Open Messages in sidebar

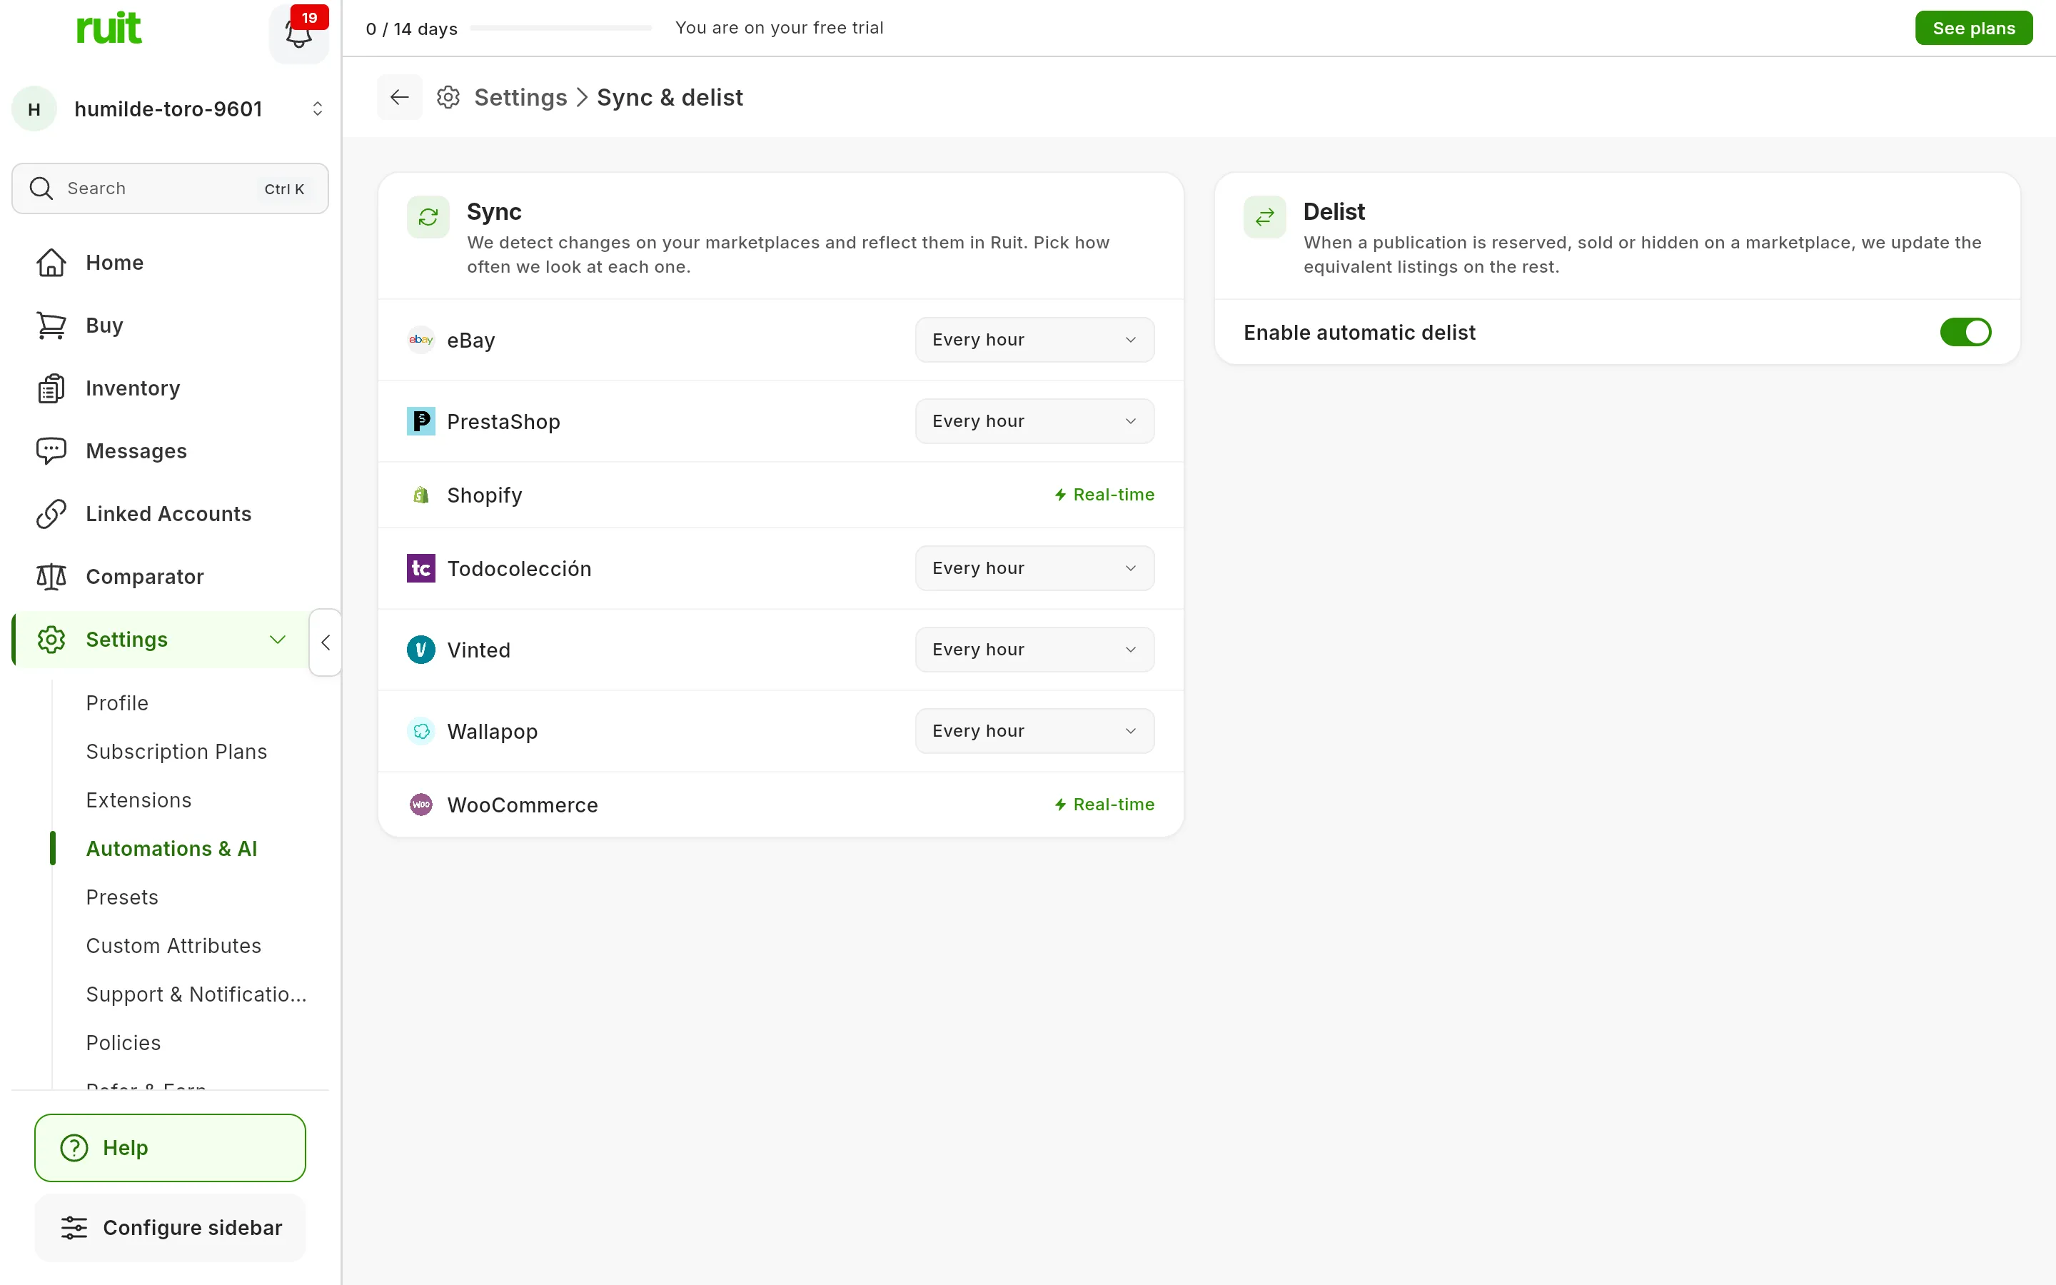pos(170,451)
